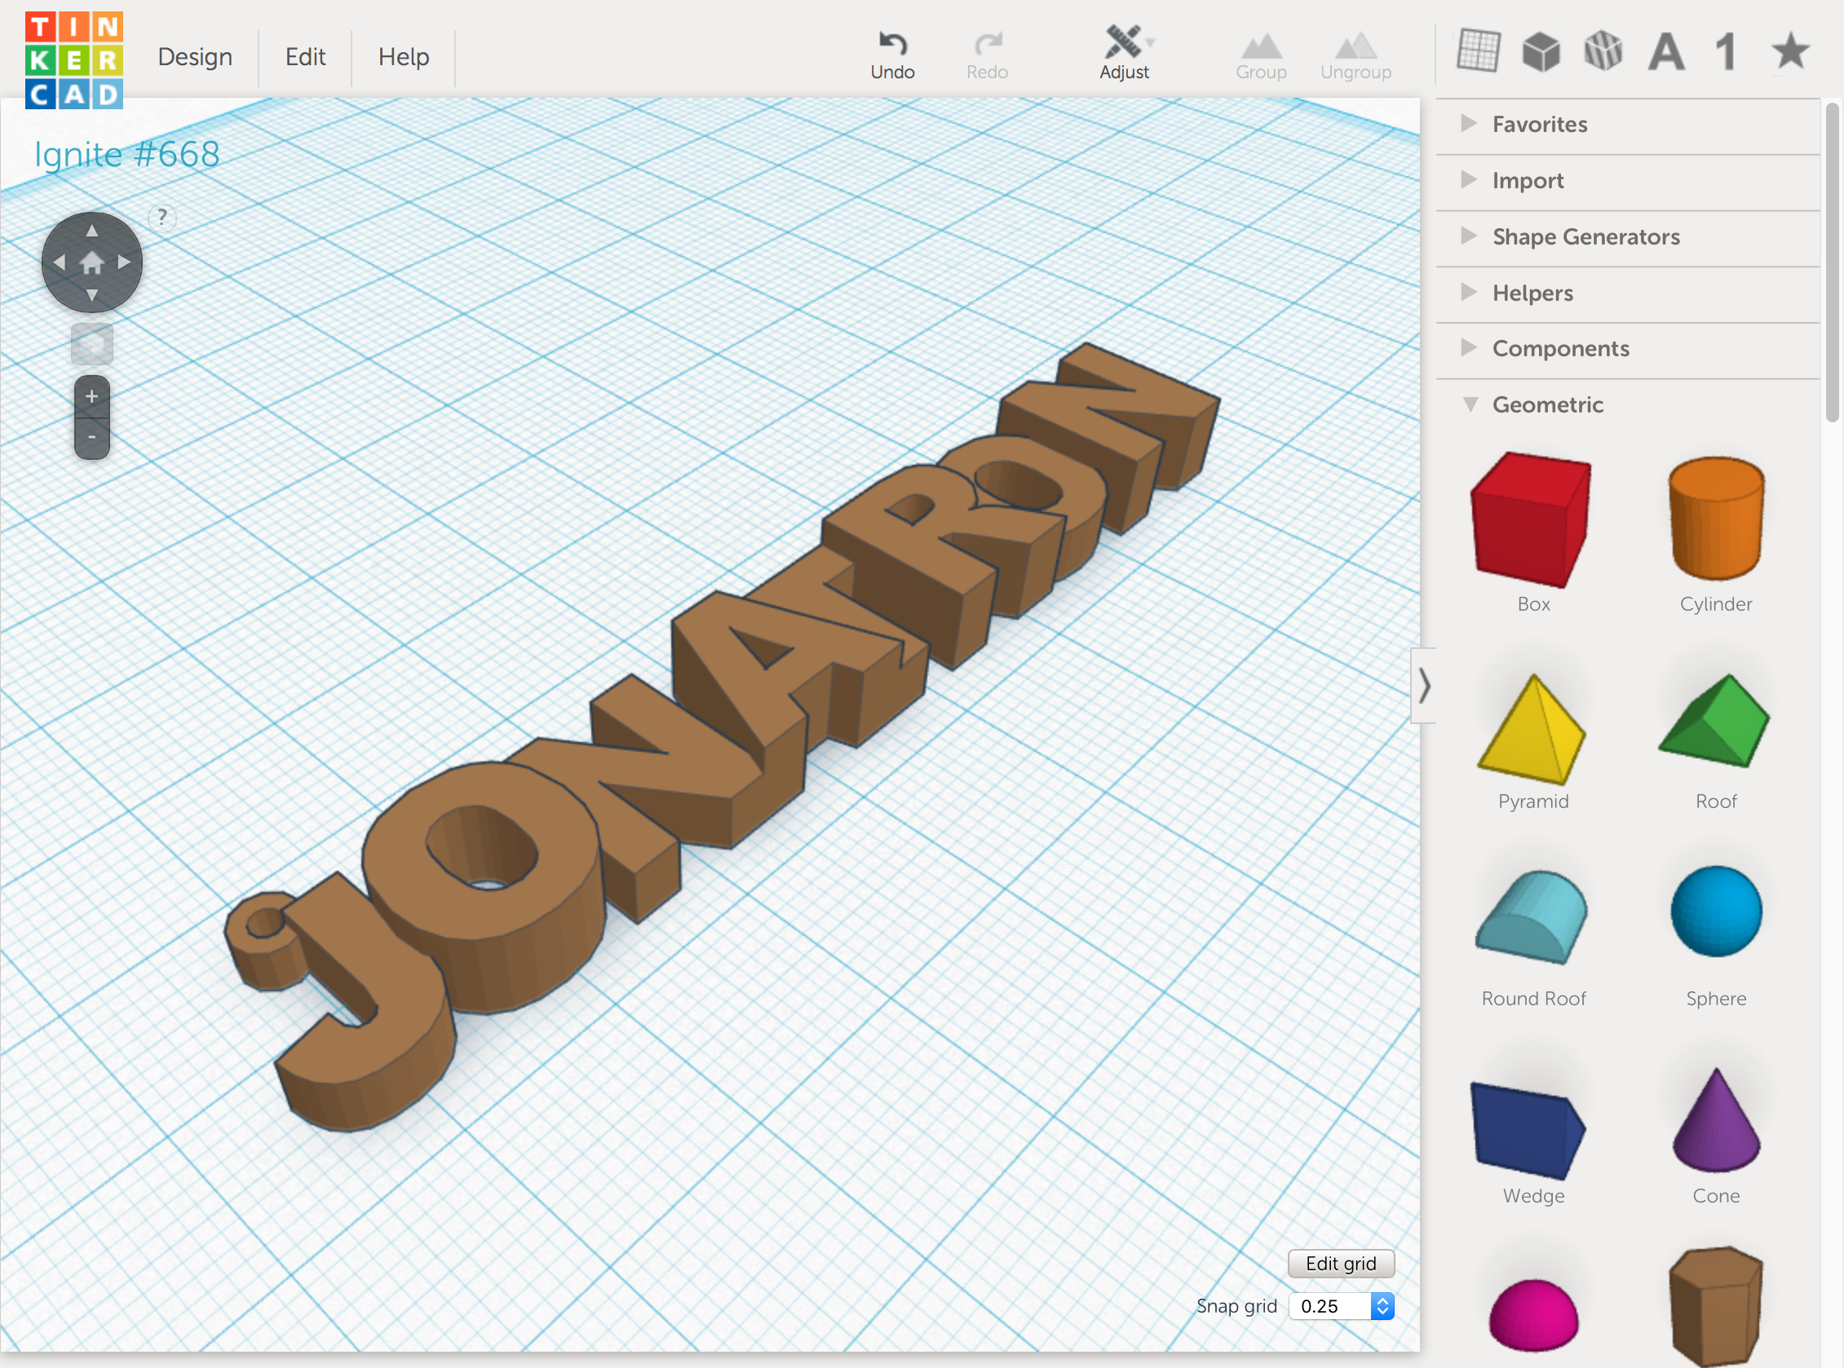Click the star symbols icon
Viewport: 1844px width, 1368px height.
pyautogui.click(x=1790, y=51)
